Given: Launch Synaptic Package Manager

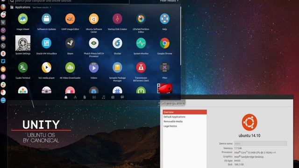Looking at the screenshot, I should point(117,68).
